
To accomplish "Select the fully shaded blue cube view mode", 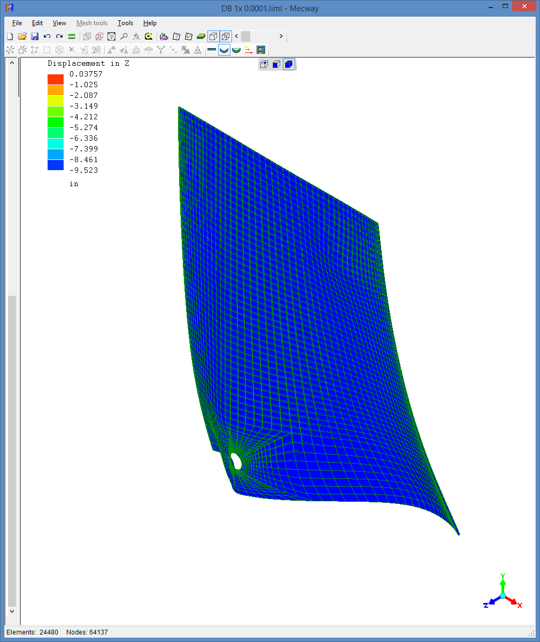I will coord(289,65).
